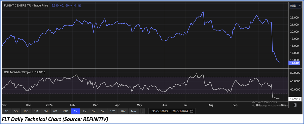304x124 pixels.
Task: Select the 1M range button
Action: point(36,111)
